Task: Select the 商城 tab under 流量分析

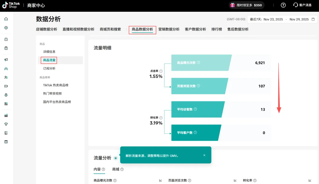Action: pos(116,169)
